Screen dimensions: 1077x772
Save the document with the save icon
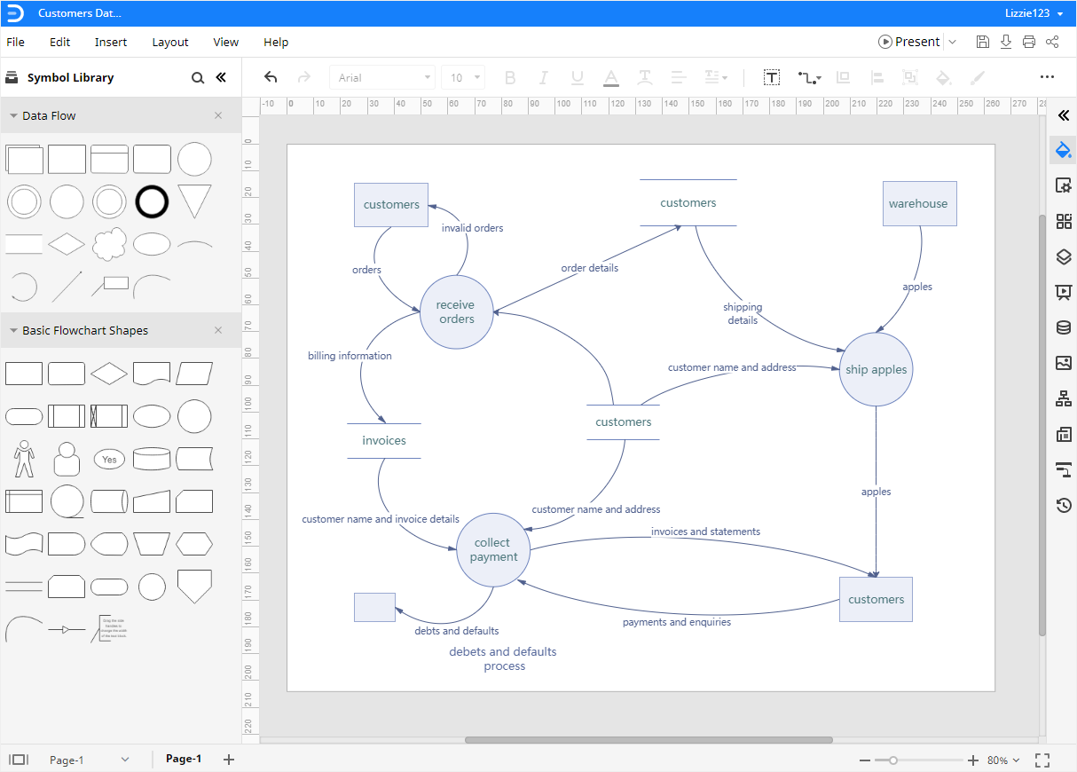(x=982, y=41)
